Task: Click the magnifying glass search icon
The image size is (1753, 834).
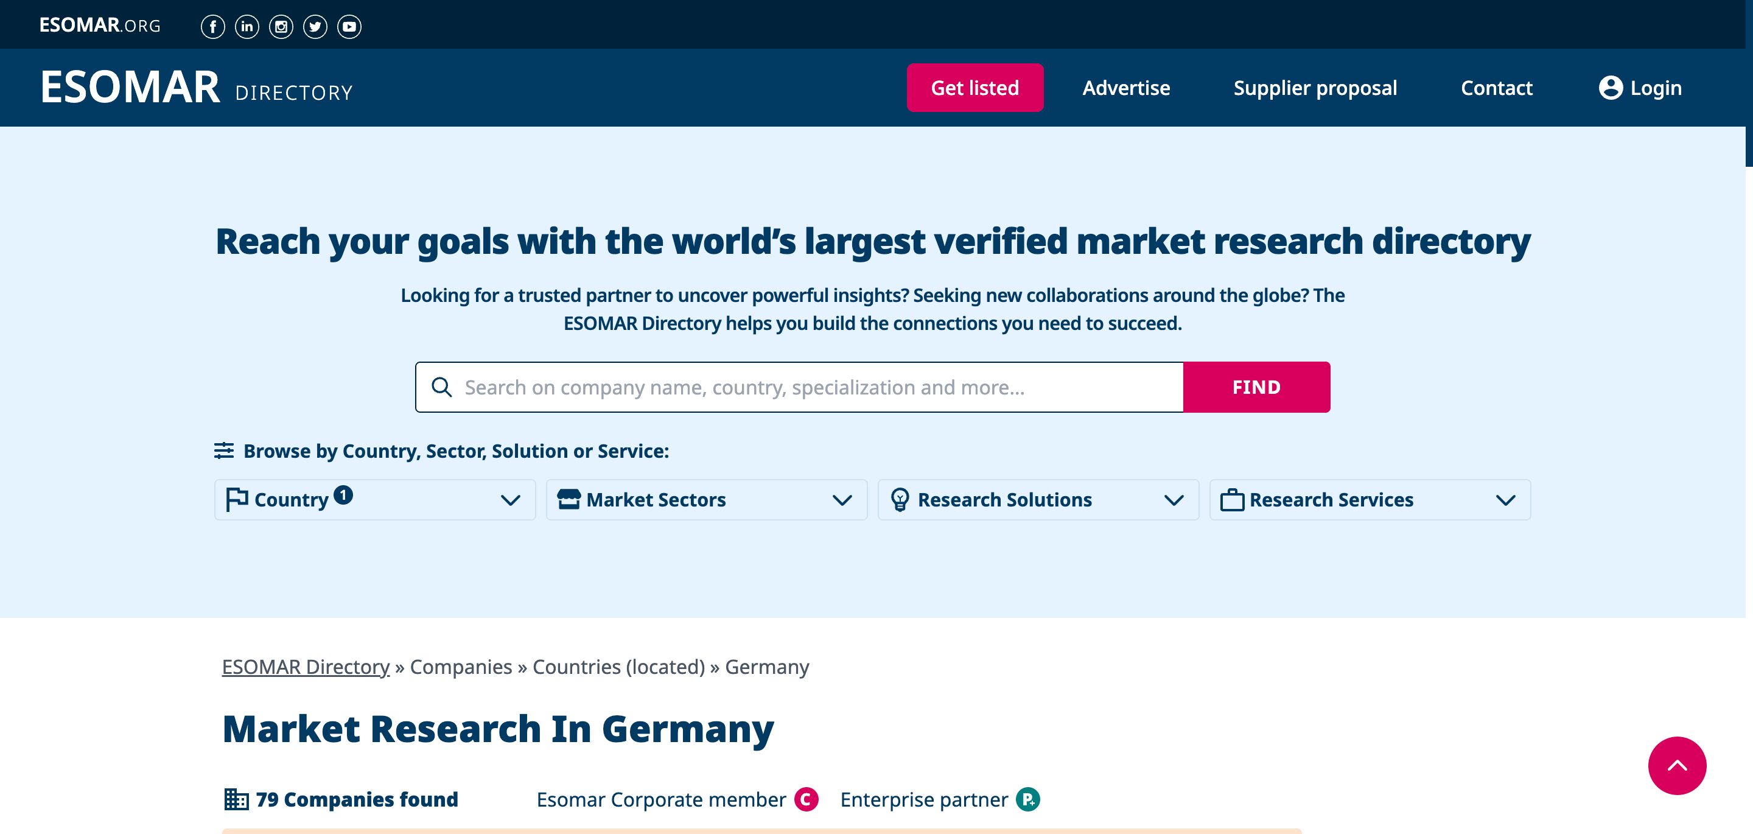Action: 442,387
